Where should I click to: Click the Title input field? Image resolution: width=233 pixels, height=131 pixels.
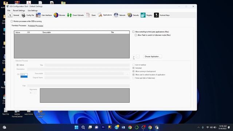pyautogui.click(x=87, y=65)
